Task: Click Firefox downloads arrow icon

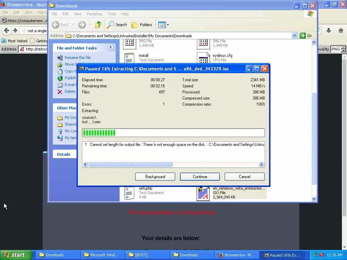Action: [329, 30]
